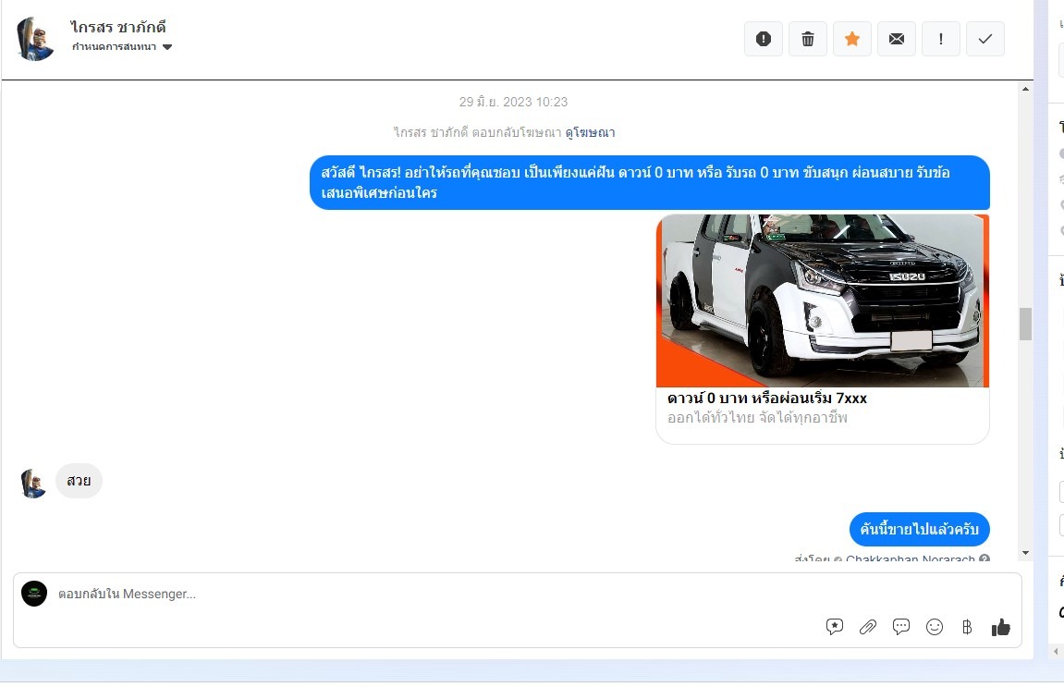This screenshot has height=687, width=1064.
Task: Mark conversation as unread with envelope icon
Action: [897, 40]
